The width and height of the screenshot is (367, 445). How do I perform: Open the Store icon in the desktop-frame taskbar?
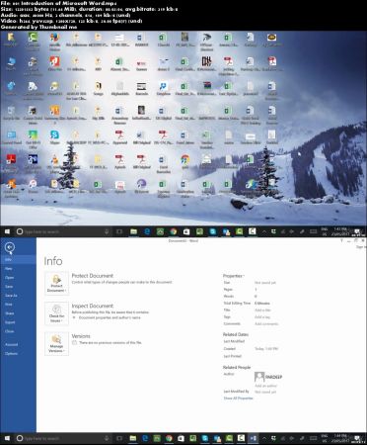tap(186, 231)
